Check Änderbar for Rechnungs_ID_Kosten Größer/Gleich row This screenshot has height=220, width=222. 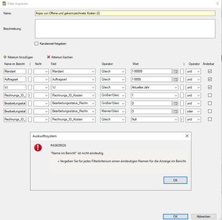tap(210, 95)
